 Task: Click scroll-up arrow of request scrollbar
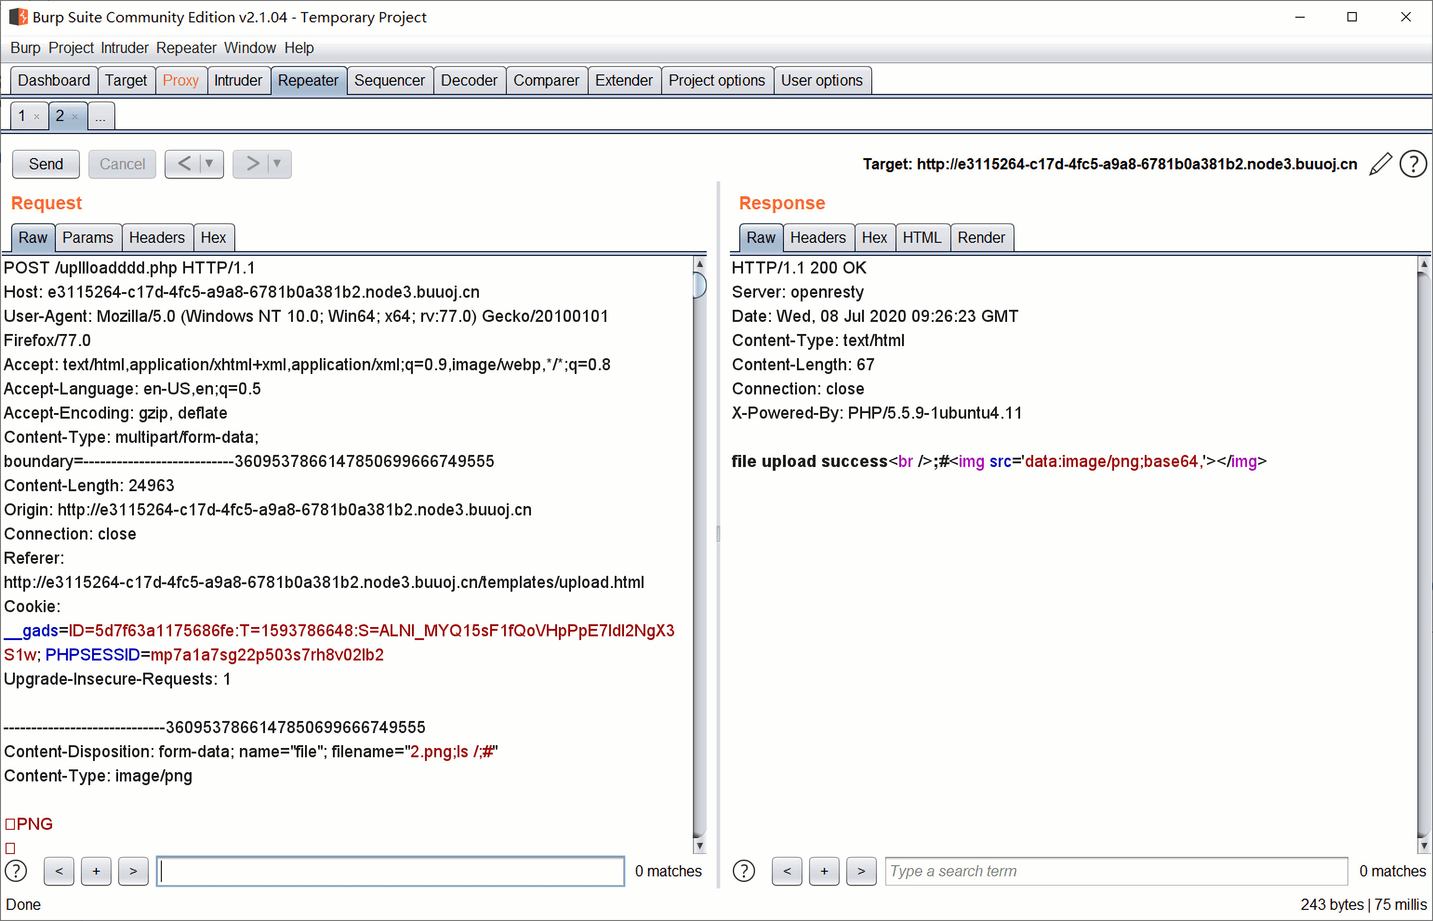[x=699, y=264]
